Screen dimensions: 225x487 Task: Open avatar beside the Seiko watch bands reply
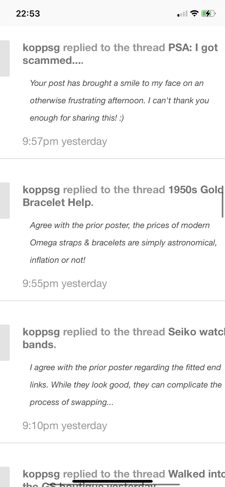[x=4, y=343]
